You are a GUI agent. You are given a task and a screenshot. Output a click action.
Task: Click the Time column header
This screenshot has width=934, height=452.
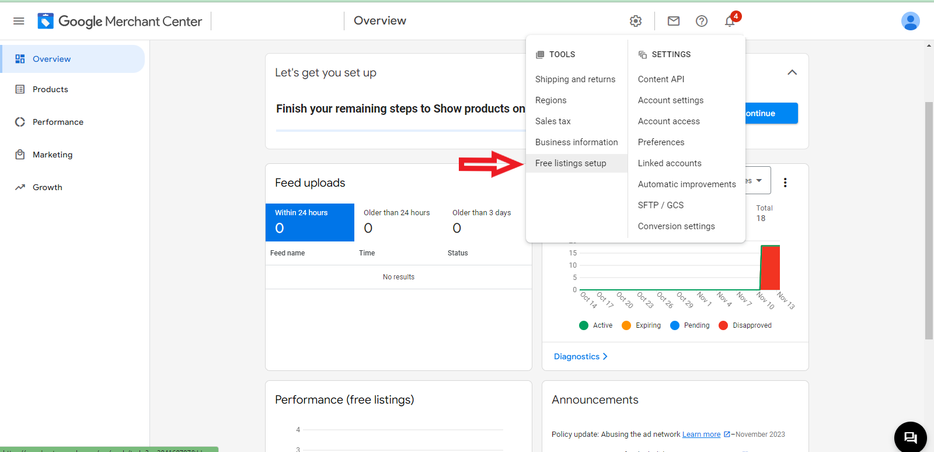[367, 253]
